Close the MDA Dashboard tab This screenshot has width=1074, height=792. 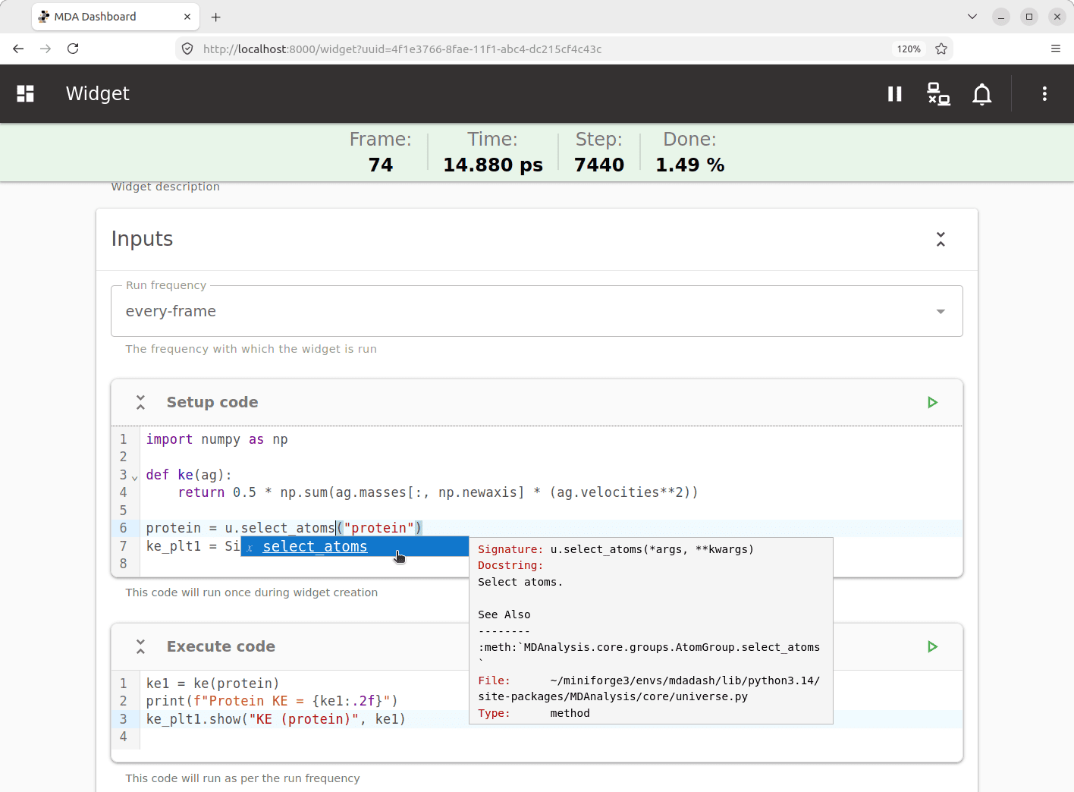tap(187, 17)
